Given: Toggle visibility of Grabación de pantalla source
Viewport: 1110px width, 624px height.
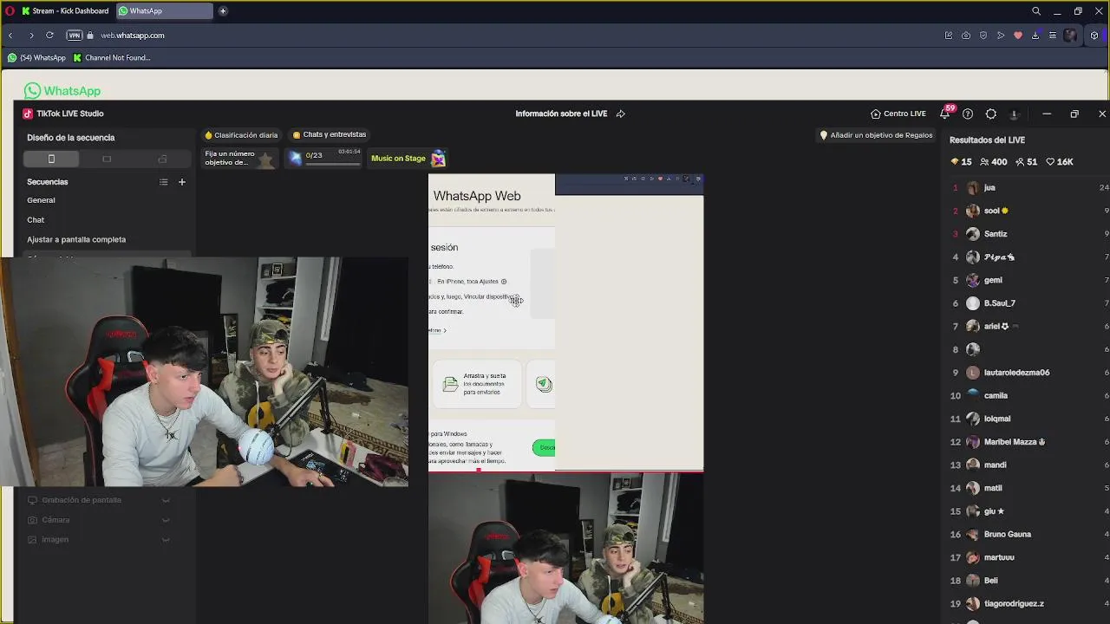Looking at the screenshot, I should (x=166, y=500).
